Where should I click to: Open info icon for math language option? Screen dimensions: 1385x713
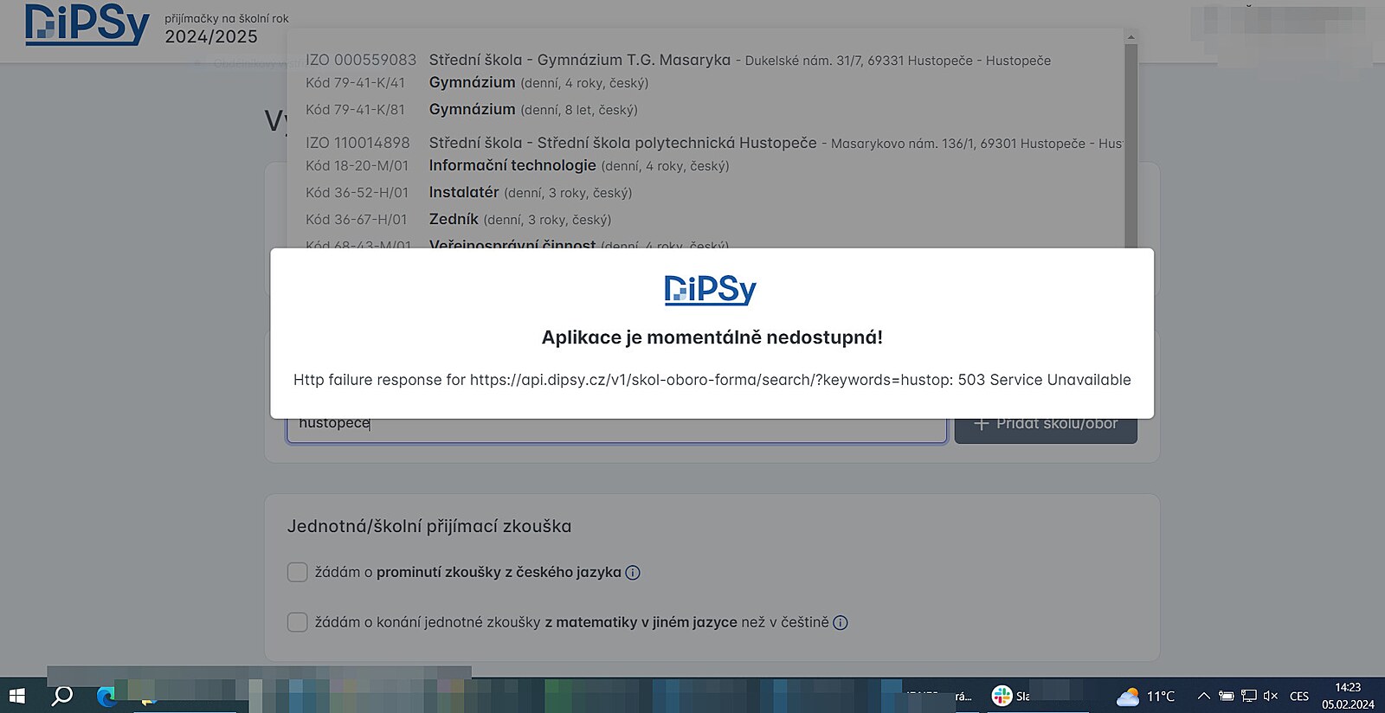pyautogui.click(x=840, y=623)
